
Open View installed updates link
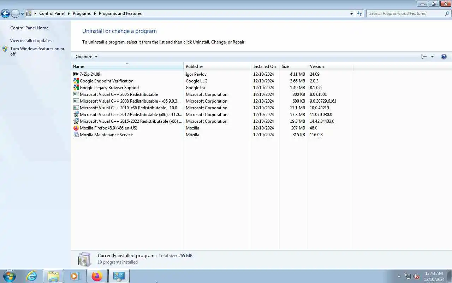pyautogui.click(x=31, y=41)
